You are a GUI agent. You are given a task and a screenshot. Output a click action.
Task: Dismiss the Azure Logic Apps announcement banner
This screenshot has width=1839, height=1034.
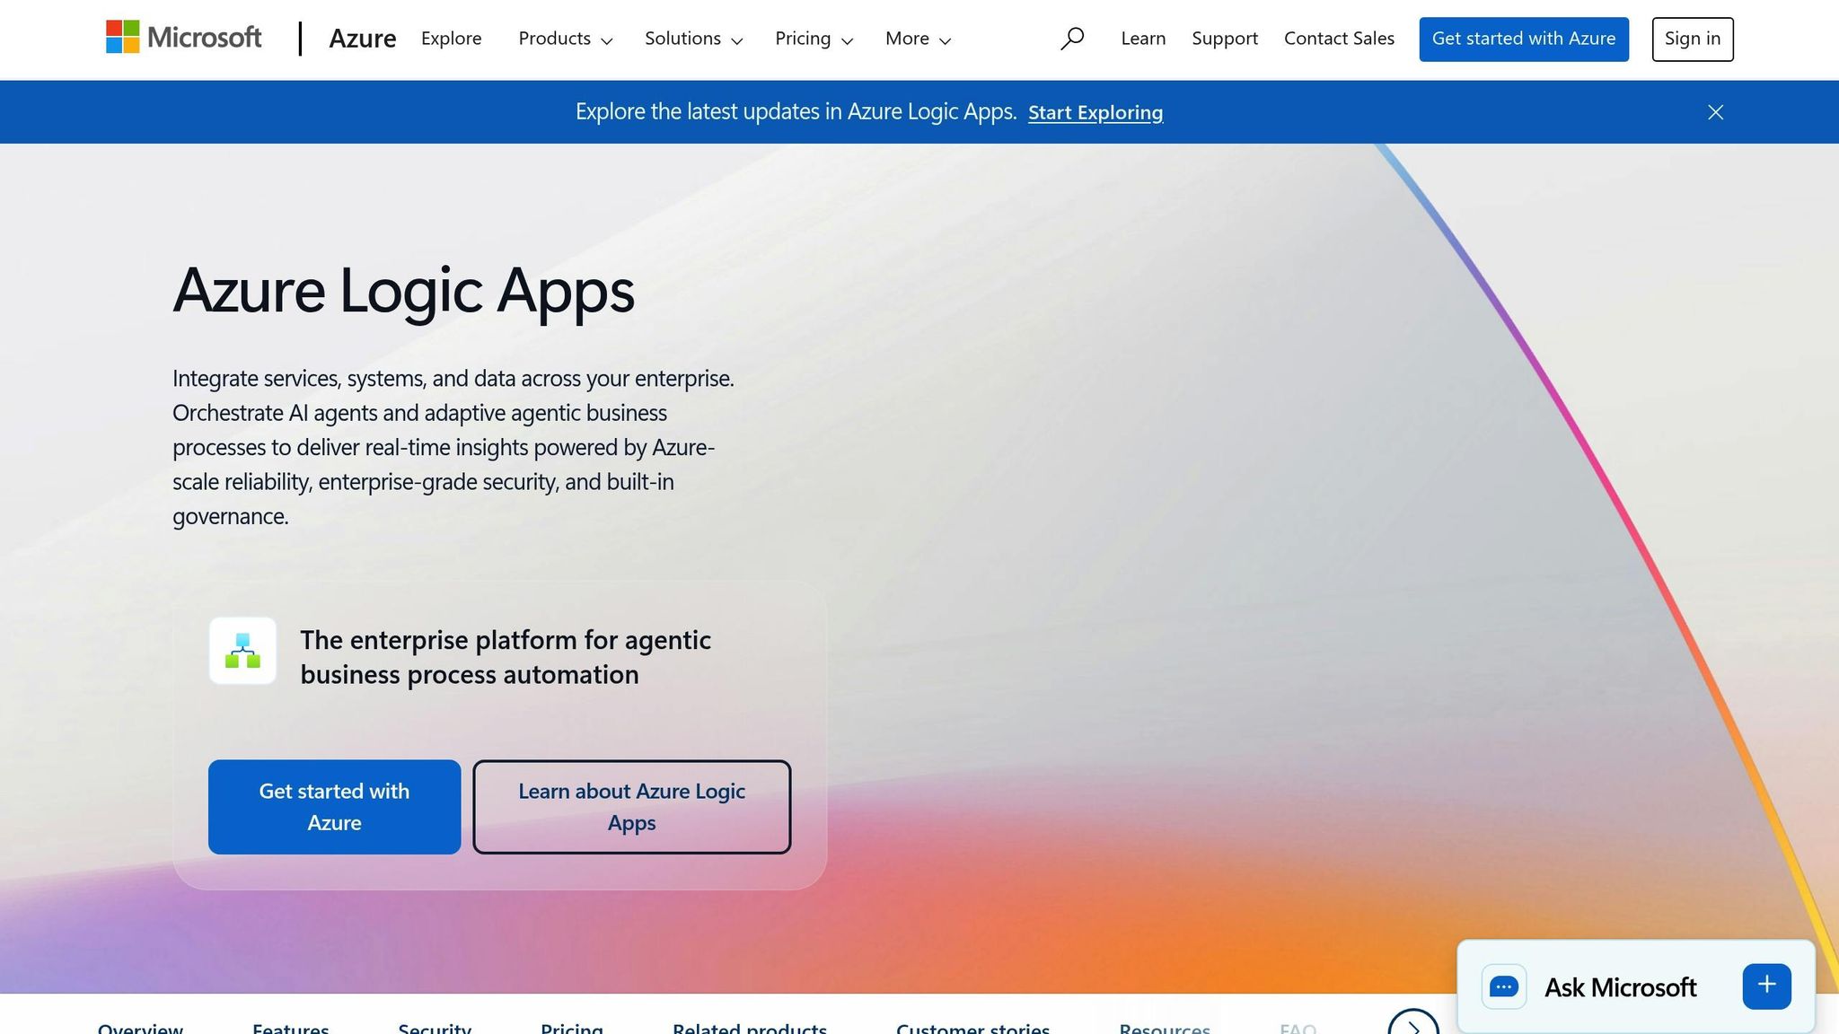coord(1715,111)
